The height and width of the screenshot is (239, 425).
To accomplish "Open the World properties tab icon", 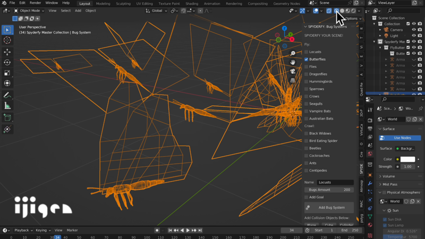I will point(370,153).
